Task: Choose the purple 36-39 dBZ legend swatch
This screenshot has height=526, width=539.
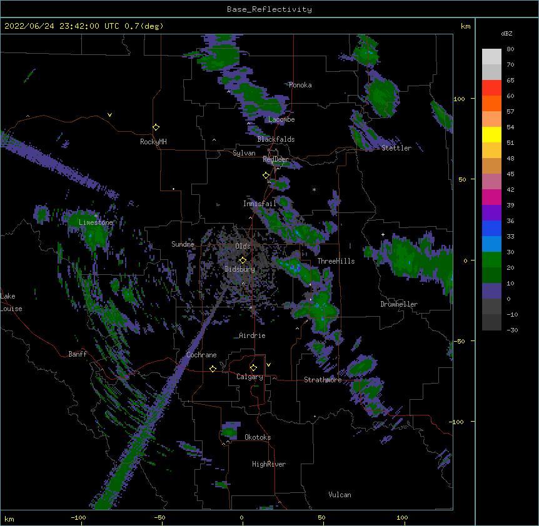Action: point(491,212)
